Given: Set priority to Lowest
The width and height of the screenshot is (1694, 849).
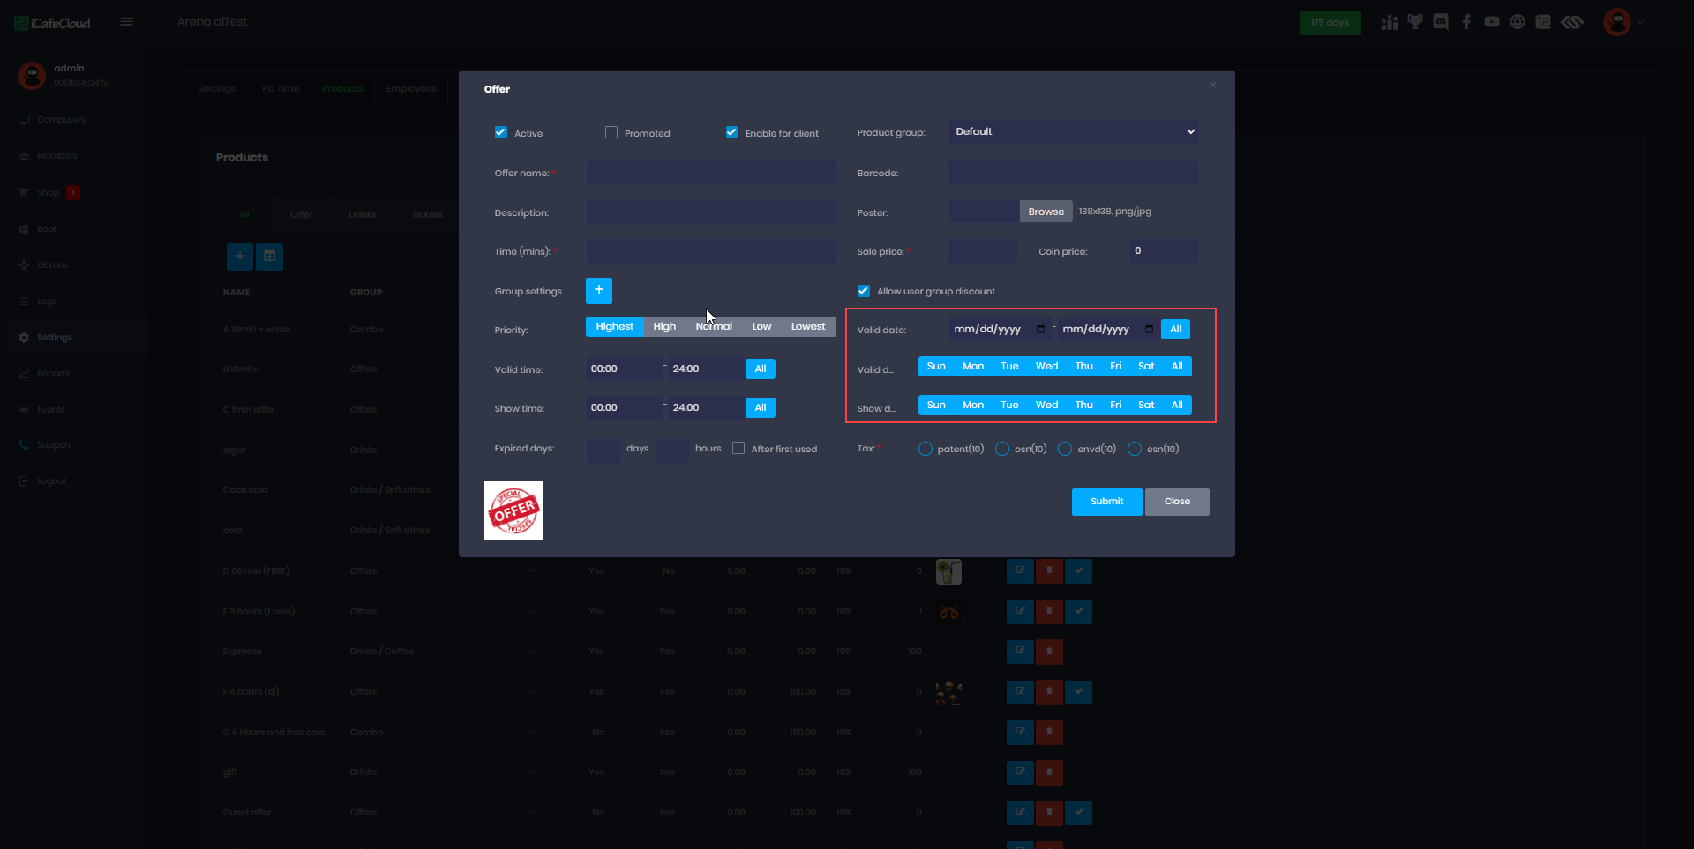Looking at the screenshot, I should [x=808, y=326].
